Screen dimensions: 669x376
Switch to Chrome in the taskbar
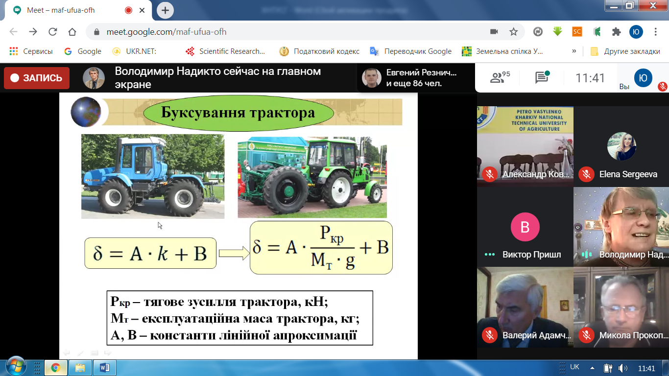click(55, 368)
